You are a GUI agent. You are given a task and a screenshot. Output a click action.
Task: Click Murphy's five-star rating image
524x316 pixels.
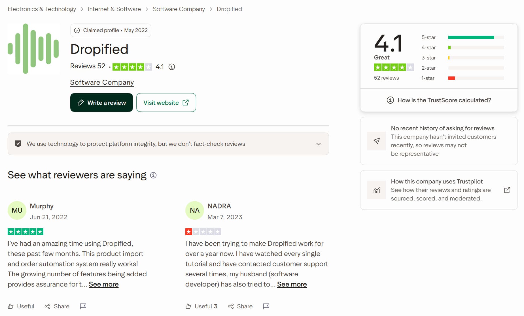(x=26, y=232)
